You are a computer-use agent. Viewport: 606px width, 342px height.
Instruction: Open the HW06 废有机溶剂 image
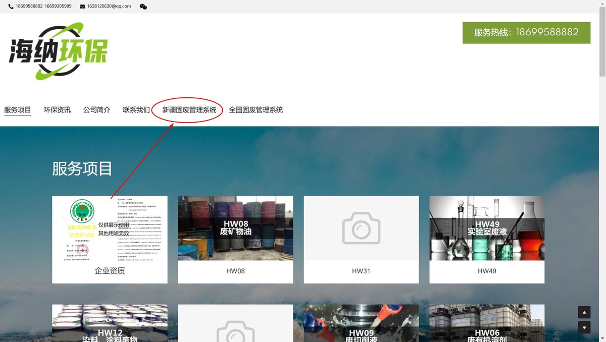click(487, 323)
